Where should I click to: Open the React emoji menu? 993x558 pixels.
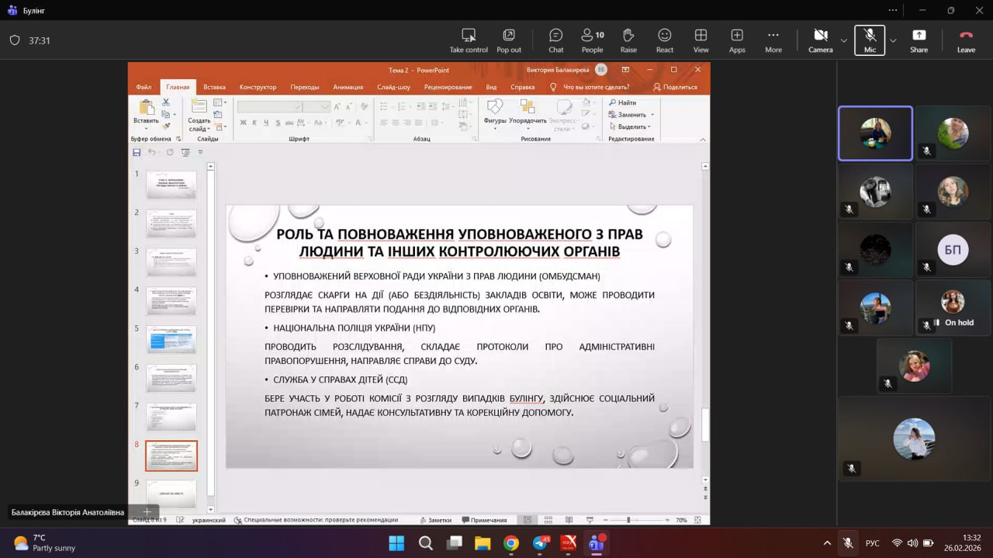tap(664, 40)
